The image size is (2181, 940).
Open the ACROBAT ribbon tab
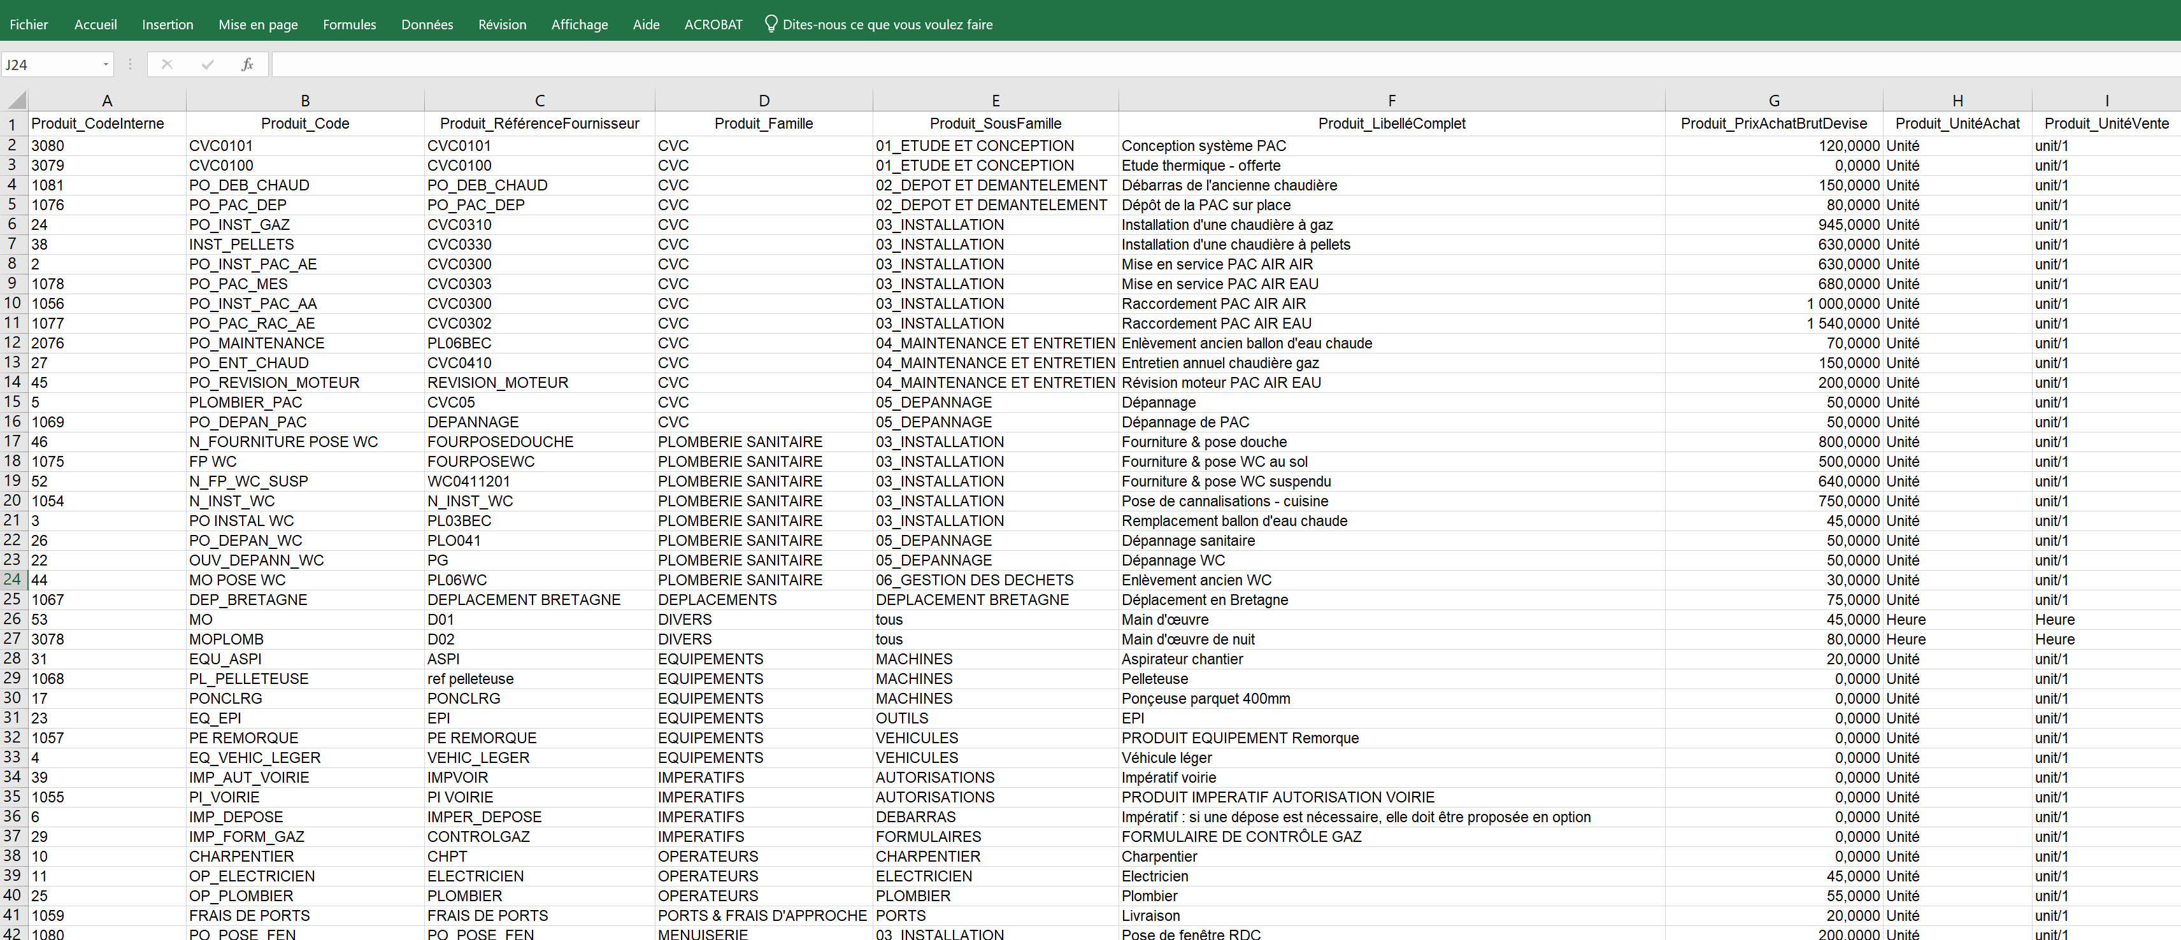pos(713,25)
